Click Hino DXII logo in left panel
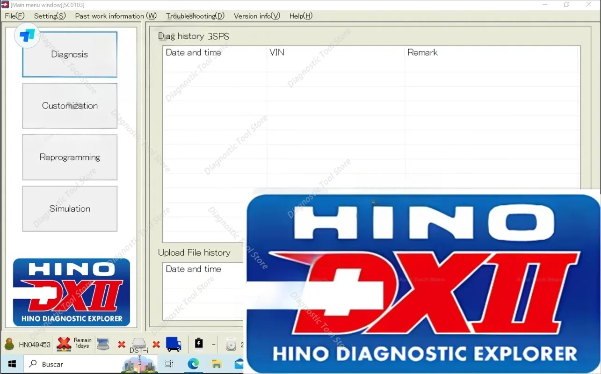This screenshot has width=601, height=374. (72, 293)
